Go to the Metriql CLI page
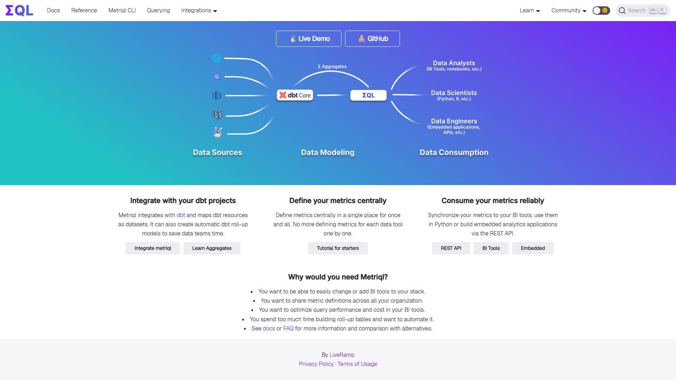Screen dimensions: 676x380 [122, 11]
